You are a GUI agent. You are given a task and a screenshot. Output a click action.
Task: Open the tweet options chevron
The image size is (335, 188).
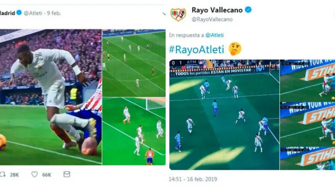[164, 14]
